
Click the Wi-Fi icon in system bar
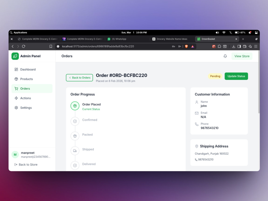point(224,32)
